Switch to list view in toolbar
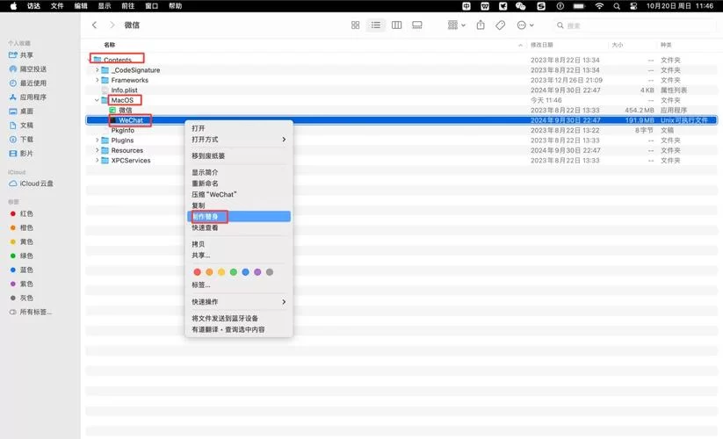This screenshot has height=439, width=723. [x=376, y=25]
